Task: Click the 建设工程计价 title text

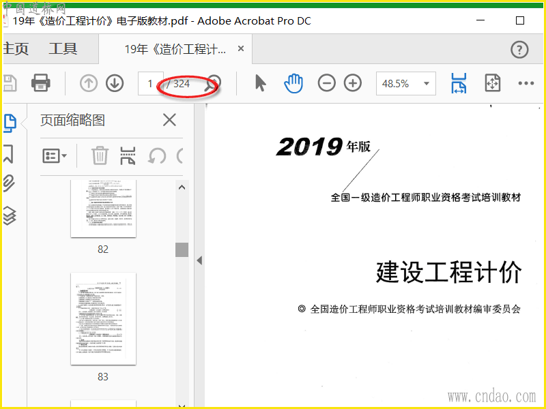Action: [x=449, y=273]
